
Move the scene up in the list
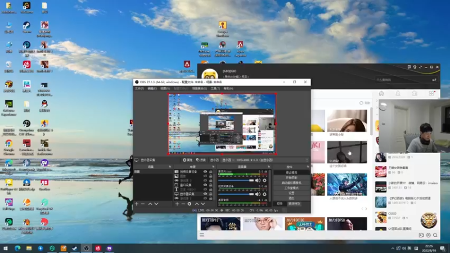(150, 204)
